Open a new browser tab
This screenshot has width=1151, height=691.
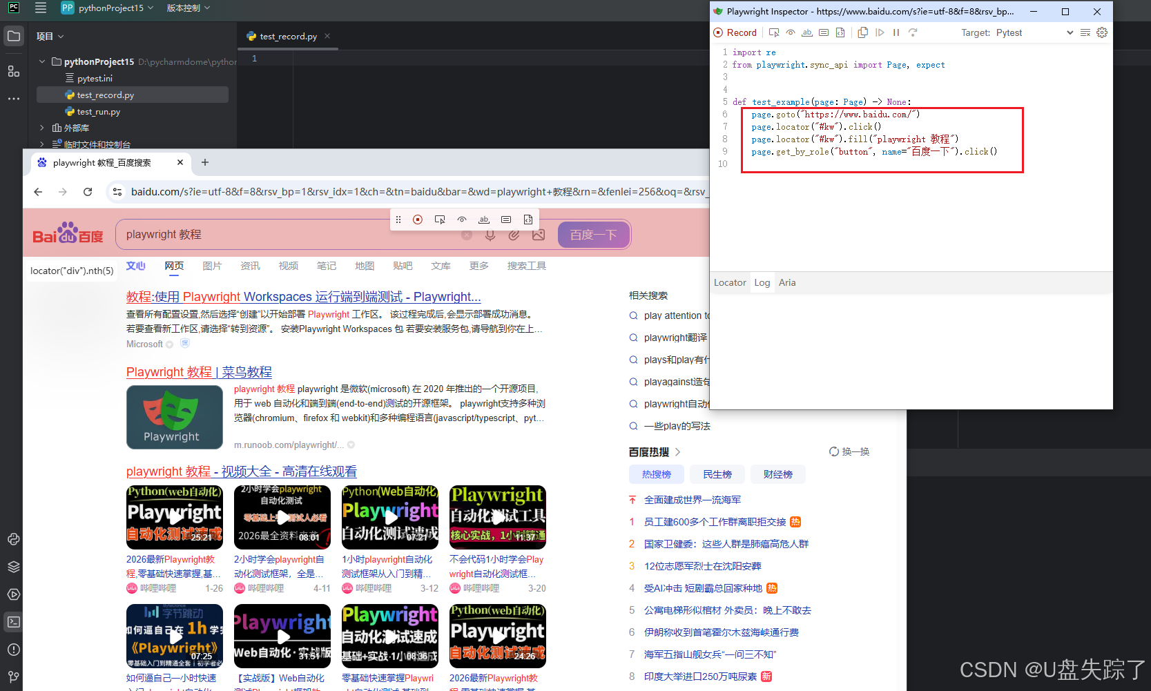[205, 162]
